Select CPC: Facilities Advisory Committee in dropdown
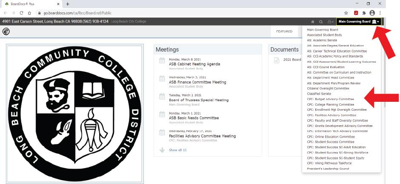 [x=331, y=115]
